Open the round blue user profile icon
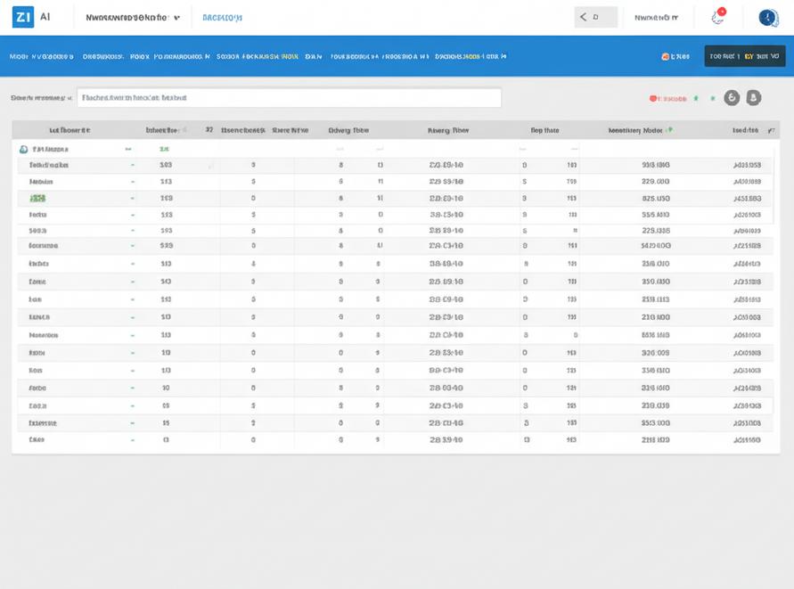 (x=767, y=18)
